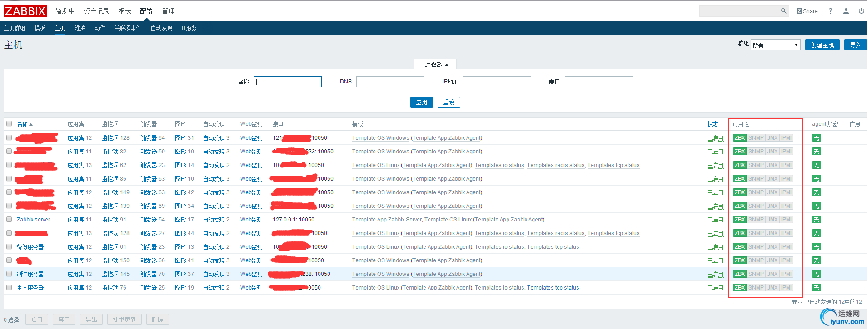
Task: Click 已启用 status in 测试服务器 row
Action: (x=715, y=274)
